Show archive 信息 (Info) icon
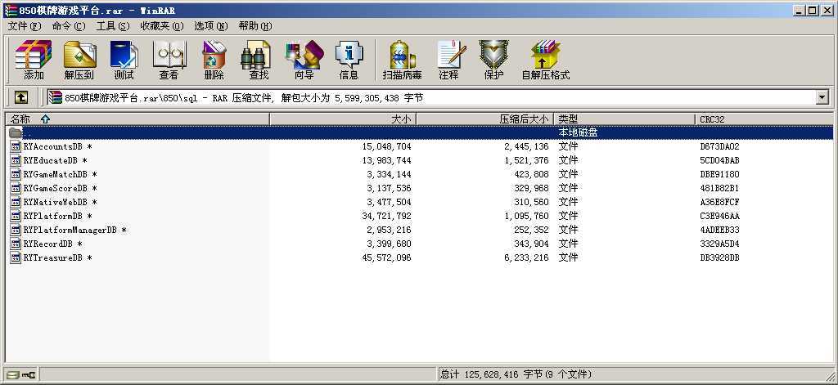 point(349,60)
